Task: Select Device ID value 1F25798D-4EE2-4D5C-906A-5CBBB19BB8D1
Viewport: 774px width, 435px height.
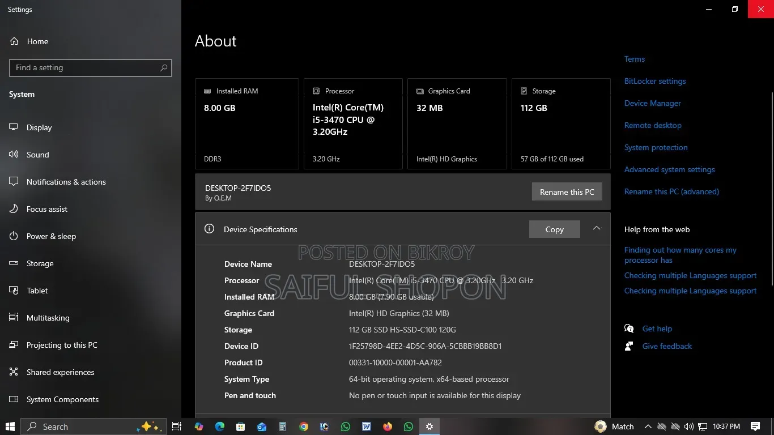Action: point(425,346)
